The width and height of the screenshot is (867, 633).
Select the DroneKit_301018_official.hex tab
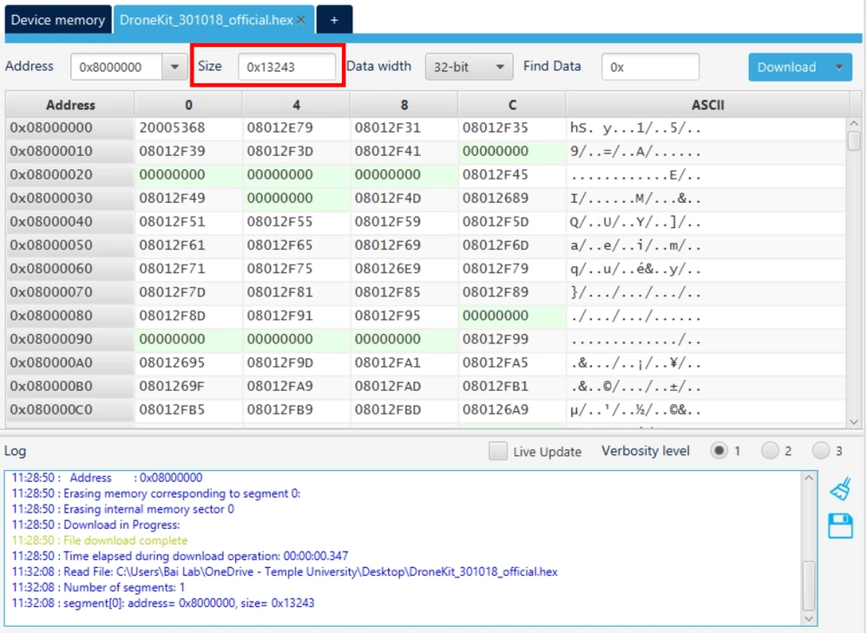coord(207,20)
